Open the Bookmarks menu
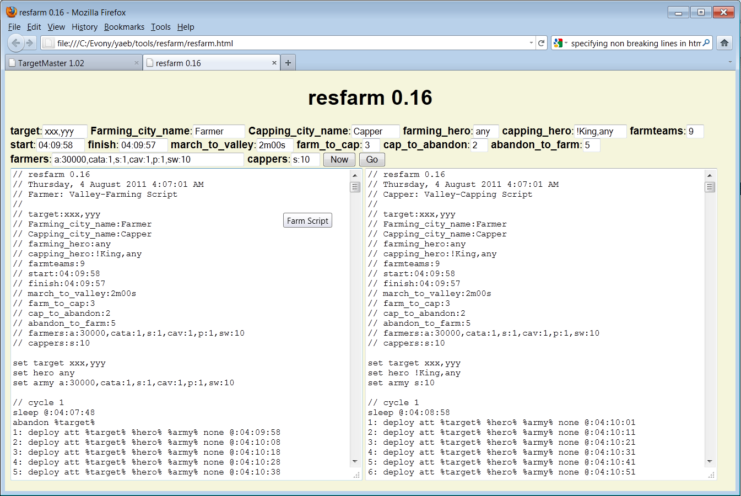The image size is (741, 496). [124, 27]
